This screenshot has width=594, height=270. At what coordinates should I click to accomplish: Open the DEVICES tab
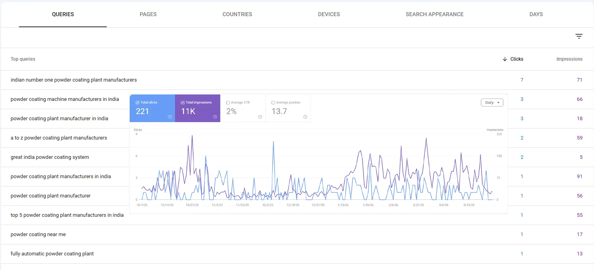pos(329,14)
